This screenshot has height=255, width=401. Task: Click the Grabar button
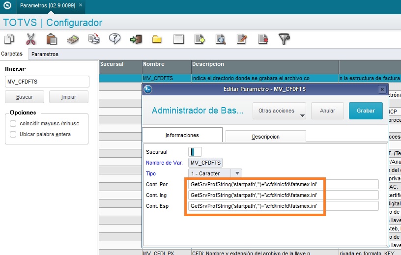click(x=366, y=111)
